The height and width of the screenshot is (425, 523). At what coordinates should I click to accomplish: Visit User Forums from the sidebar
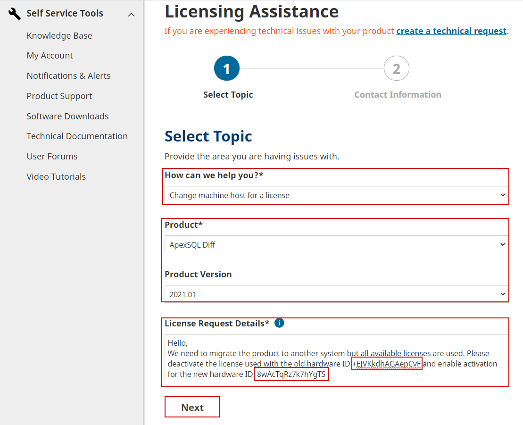[x=52, y=157]
